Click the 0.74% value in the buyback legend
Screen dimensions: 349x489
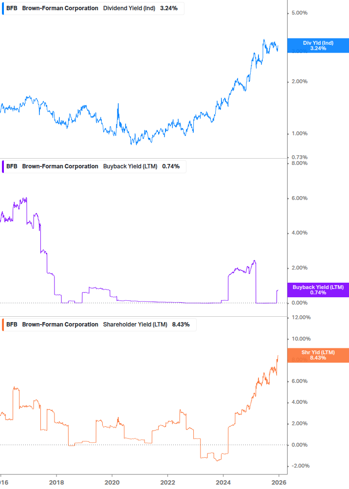click(171, 166)
